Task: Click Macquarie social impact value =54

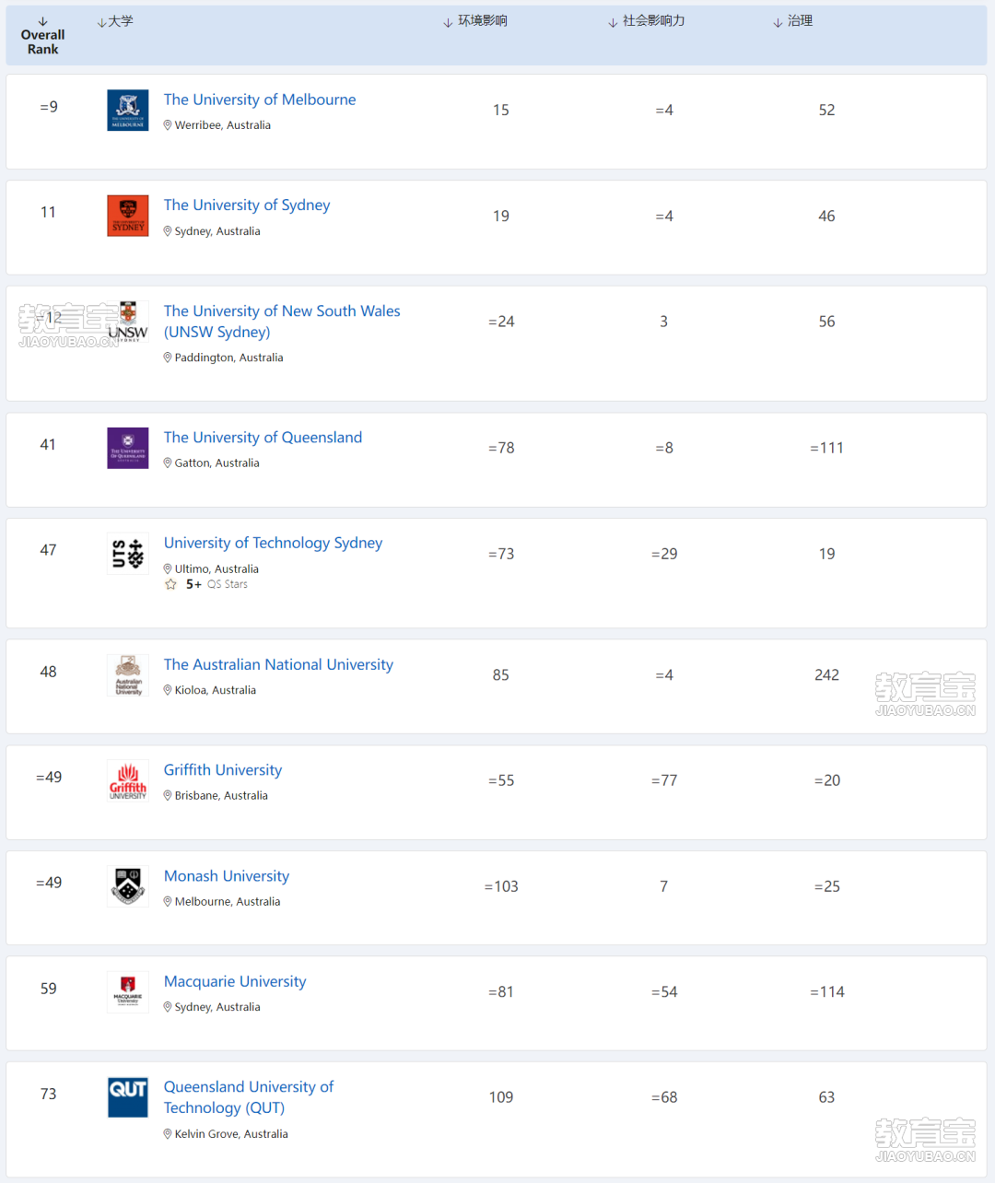Action: click(x=664, y=992)
